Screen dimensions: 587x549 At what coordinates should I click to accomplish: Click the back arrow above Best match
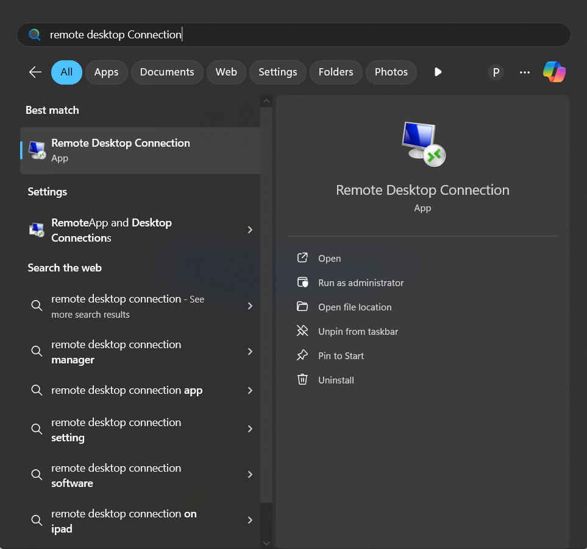pyautogui.click(x=35, y=72)
